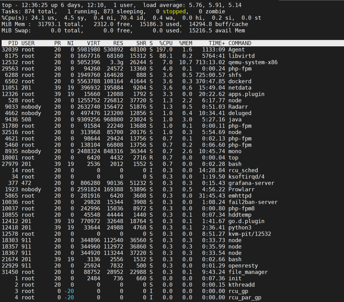Select the Radarr process name

[238, 107]
